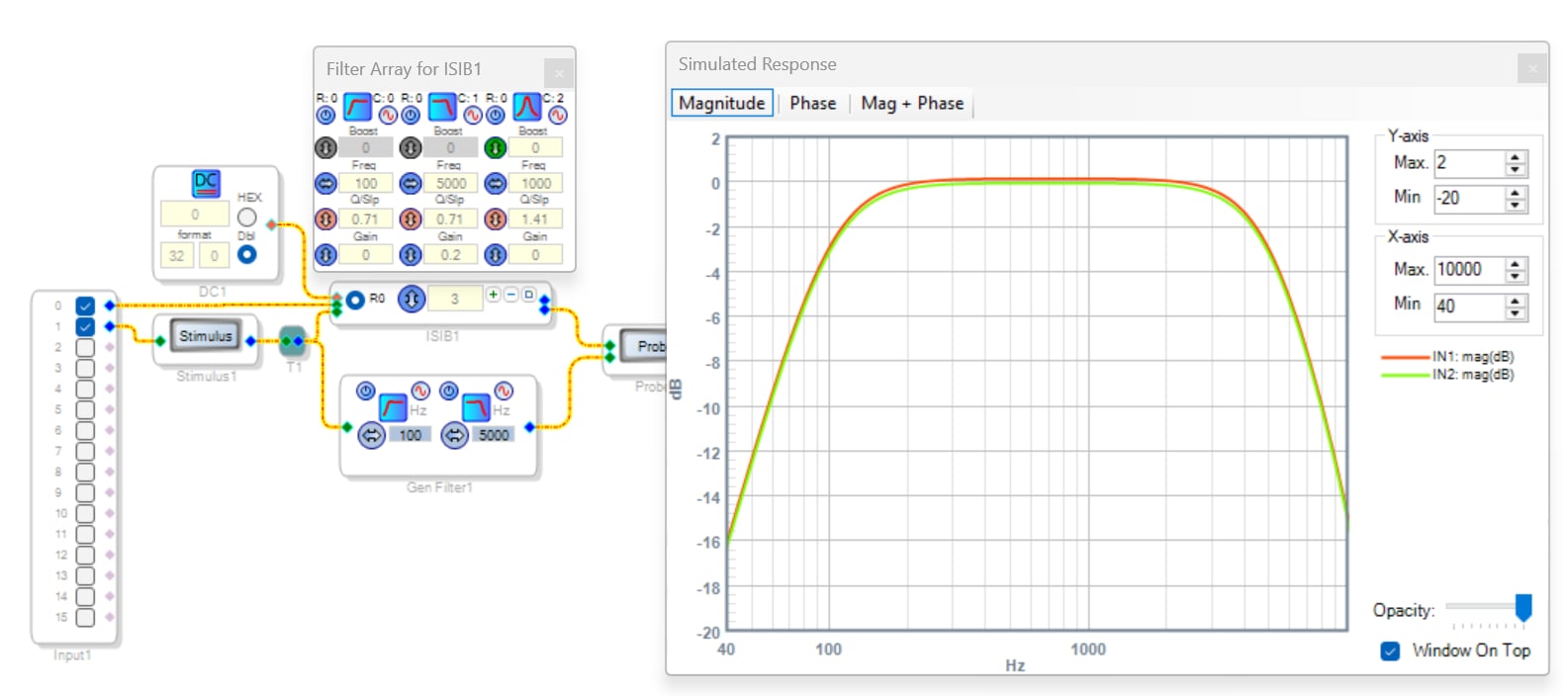This screenshot has width=1567, height=696.
Task: Click Freq adjust arrow icon for 1000 value
Action: point(496,183)
